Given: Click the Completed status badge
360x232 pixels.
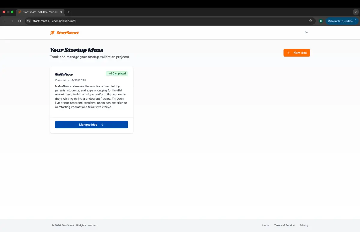Looking at the screenshot, I should click(117, 73).
